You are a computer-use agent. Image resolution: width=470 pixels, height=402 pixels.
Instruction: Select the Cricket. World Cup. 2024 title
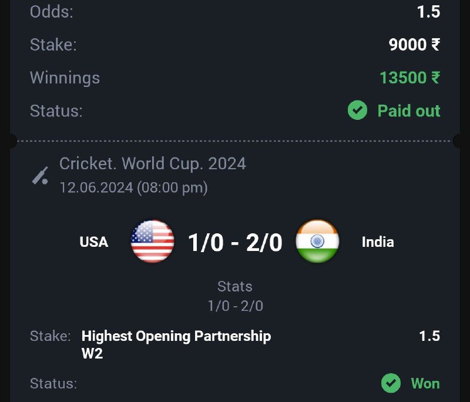[x=153, y=163]
